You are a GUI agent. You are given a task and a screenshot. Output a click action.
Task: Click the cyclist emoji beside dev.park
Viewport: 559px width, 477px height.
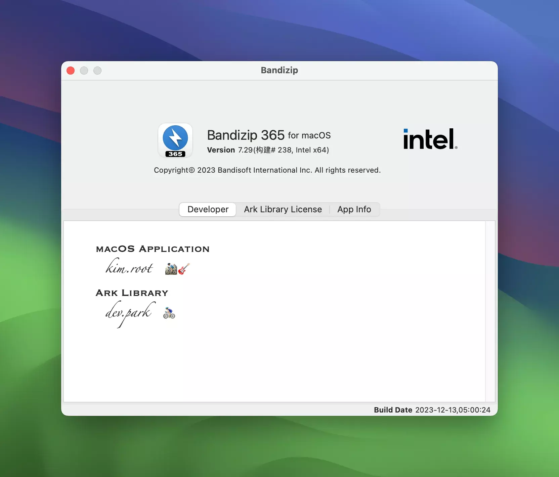pyautogui.click(x=169, y=313)
